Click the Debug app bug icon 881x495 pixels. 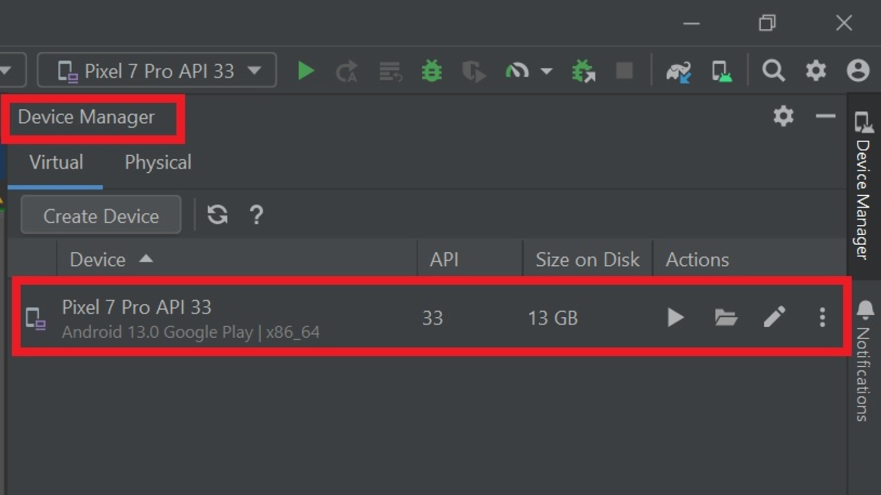(431, 71)
